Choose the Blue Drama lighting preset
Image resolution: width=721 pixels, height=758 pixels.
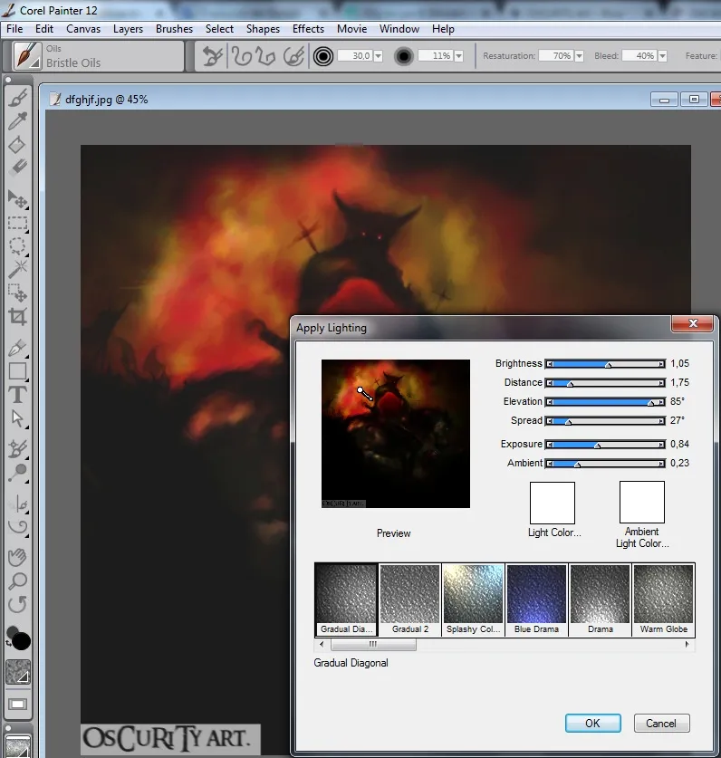[x=536, y=600]
